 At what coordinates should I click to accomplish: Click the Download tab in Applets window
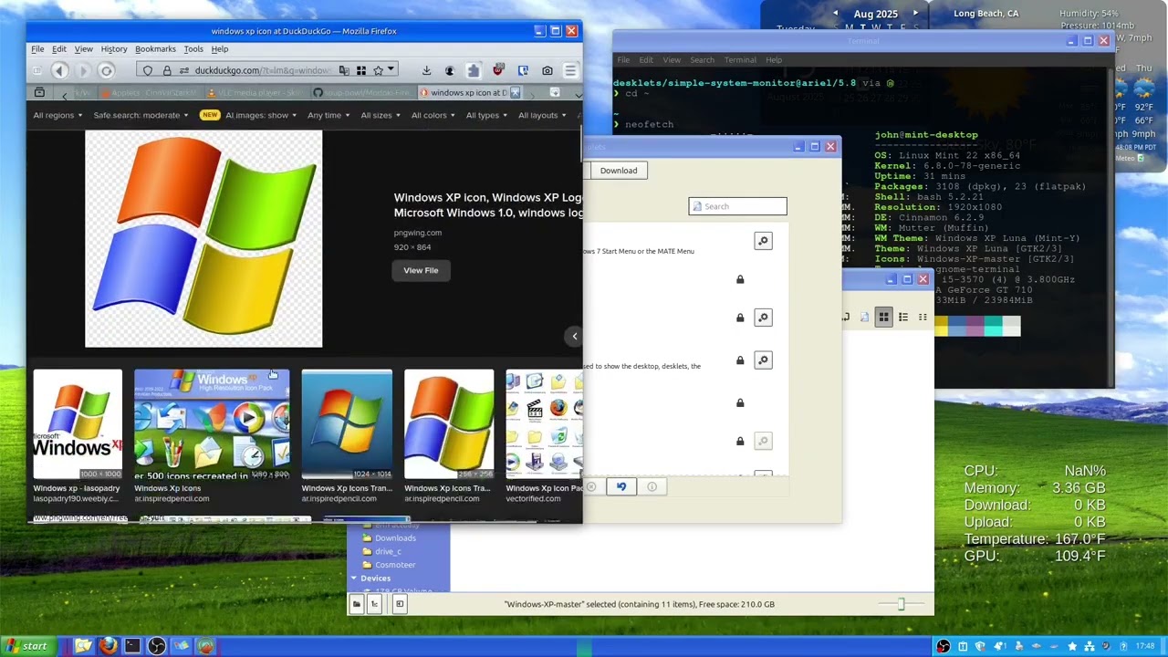619,171
